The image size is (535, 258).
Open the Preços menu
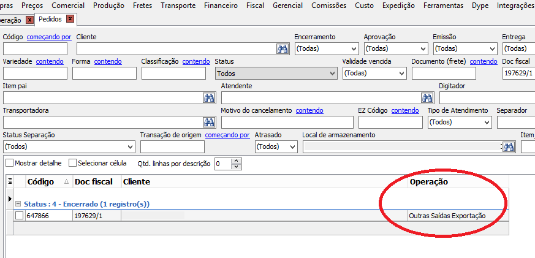pos(32,6)
